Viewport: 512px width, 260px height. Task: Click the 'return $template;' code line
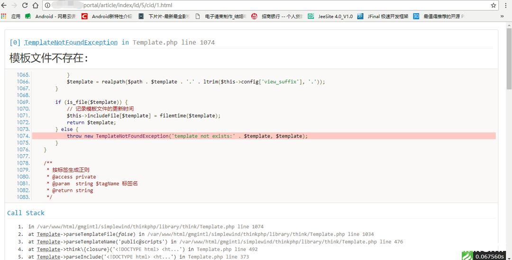(91, 122)
